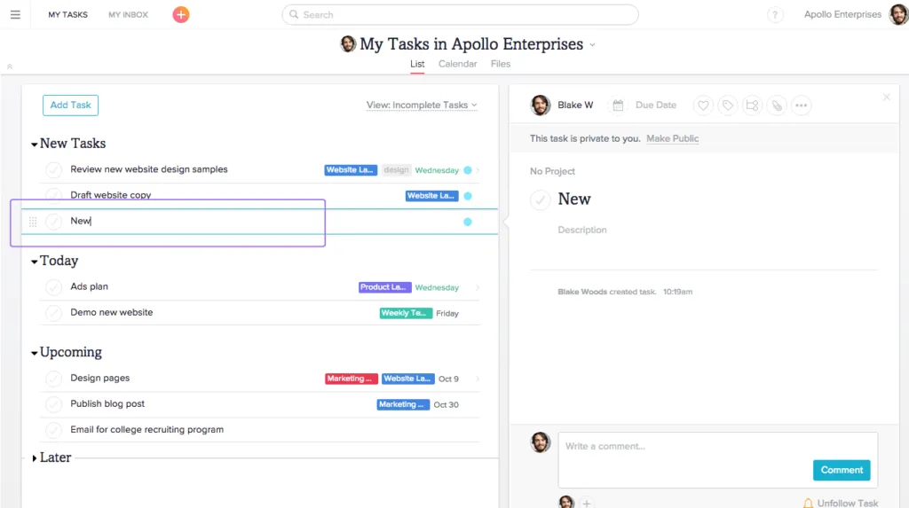
Task: Open Apollo Enterprises workspace menu
Action: coord(842,14)
